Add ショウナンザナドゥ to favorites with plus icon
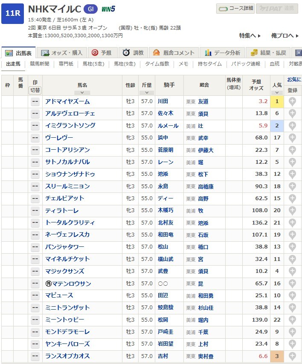 (x=292, y=174)
